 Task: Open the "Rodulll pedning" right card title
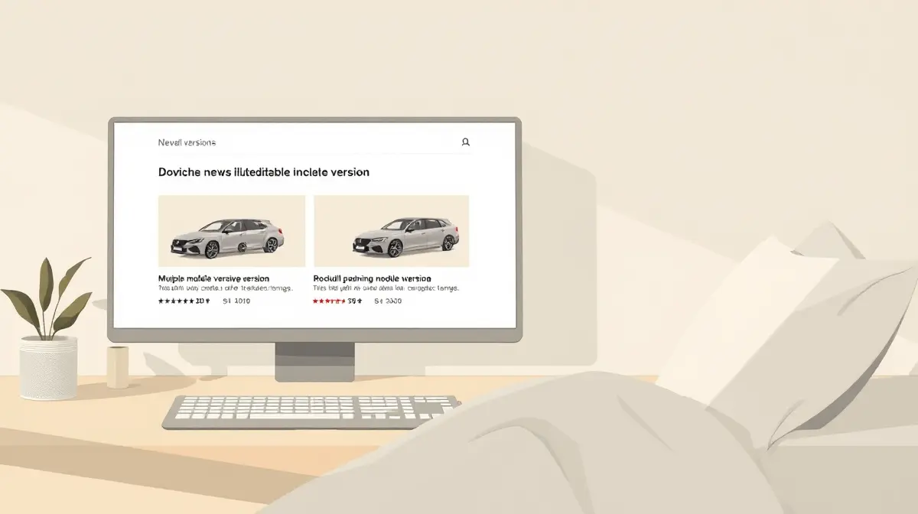(x=373, y=278)
